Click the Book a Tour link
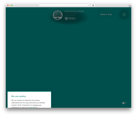Screen dimensions: 137x116 (106, 14)
